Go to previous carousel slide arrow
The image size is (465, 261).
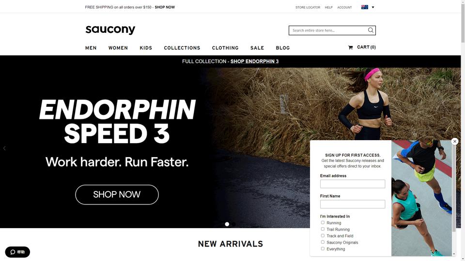[4, 148]
